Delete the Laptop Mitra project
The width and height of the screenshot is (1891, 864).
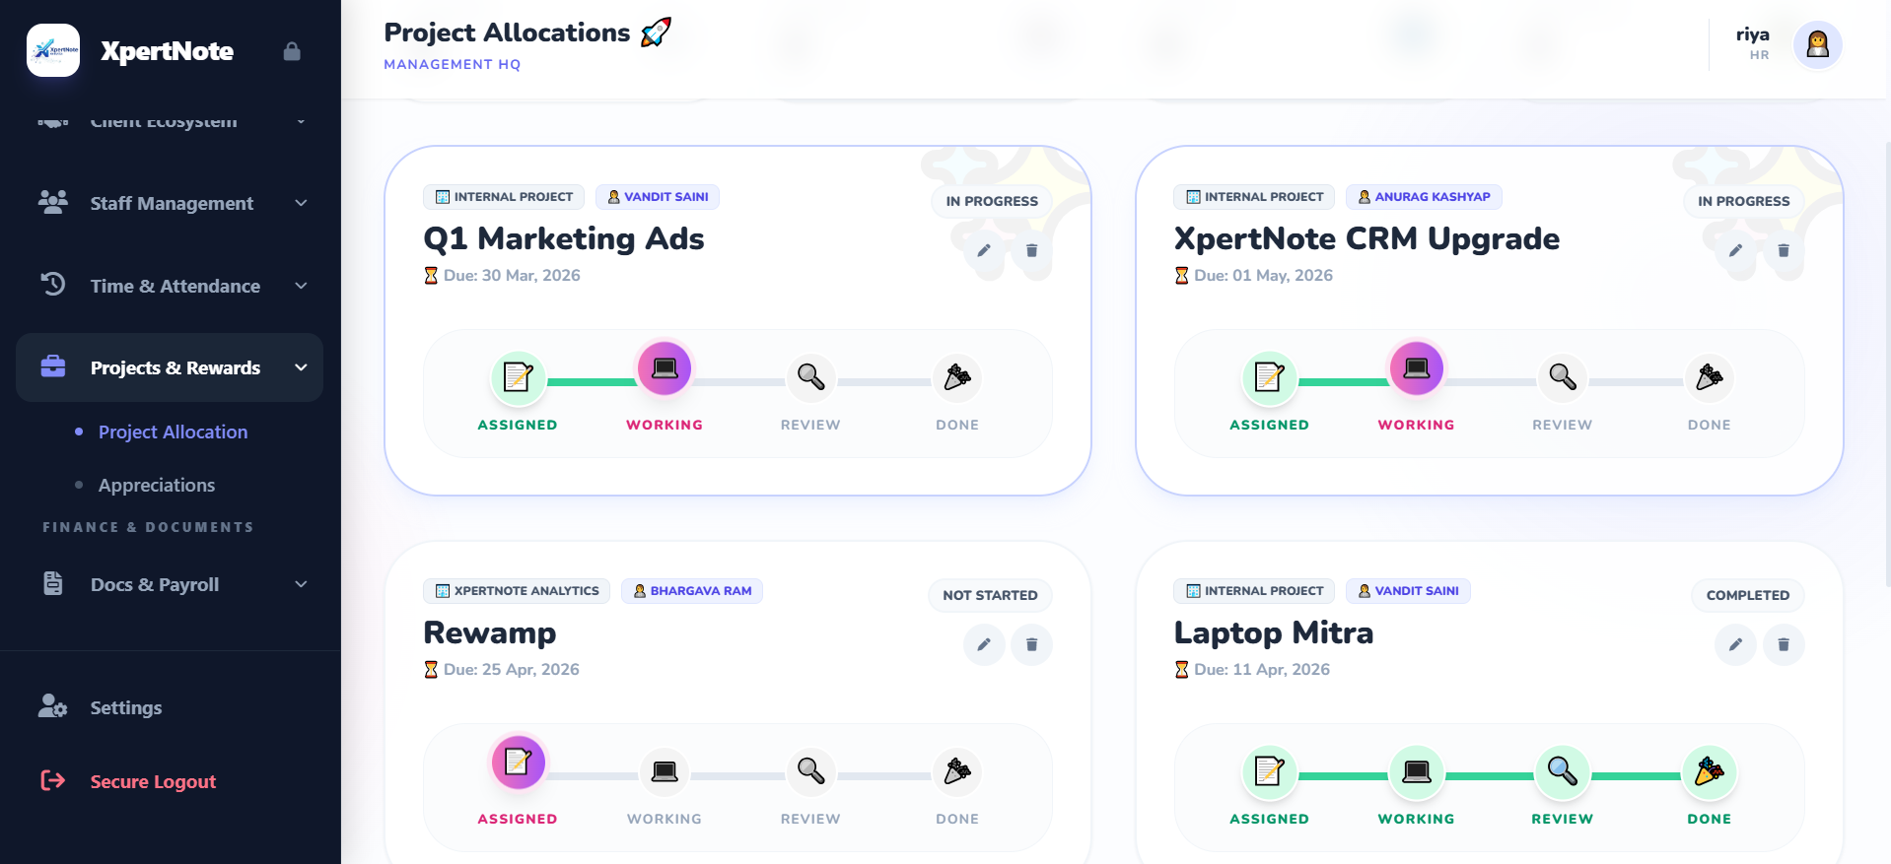1784,644
